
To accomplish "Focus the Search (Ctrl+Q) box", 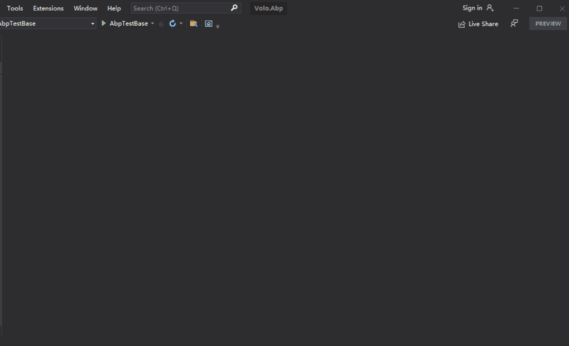I will (186, 8).
